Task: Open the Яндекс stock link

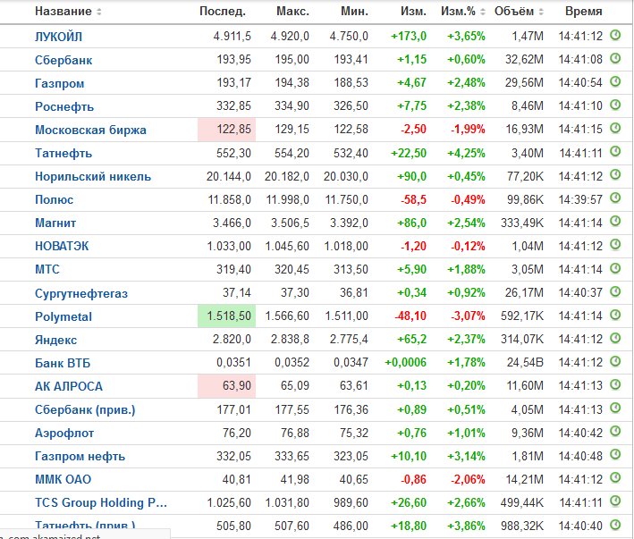Action: 55,340
